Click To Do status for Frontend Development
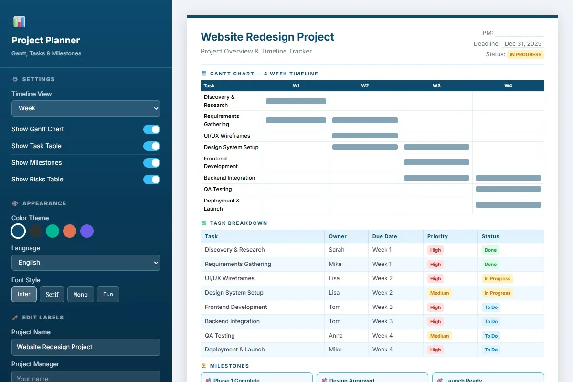The height and width of the screenshot is (382, 573). pos(491,308)
